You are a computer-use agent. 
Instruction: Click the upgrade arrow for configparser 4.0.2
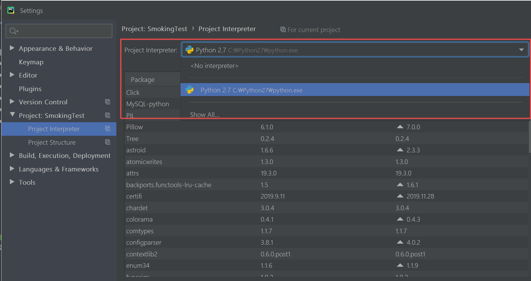coord(400,242)
